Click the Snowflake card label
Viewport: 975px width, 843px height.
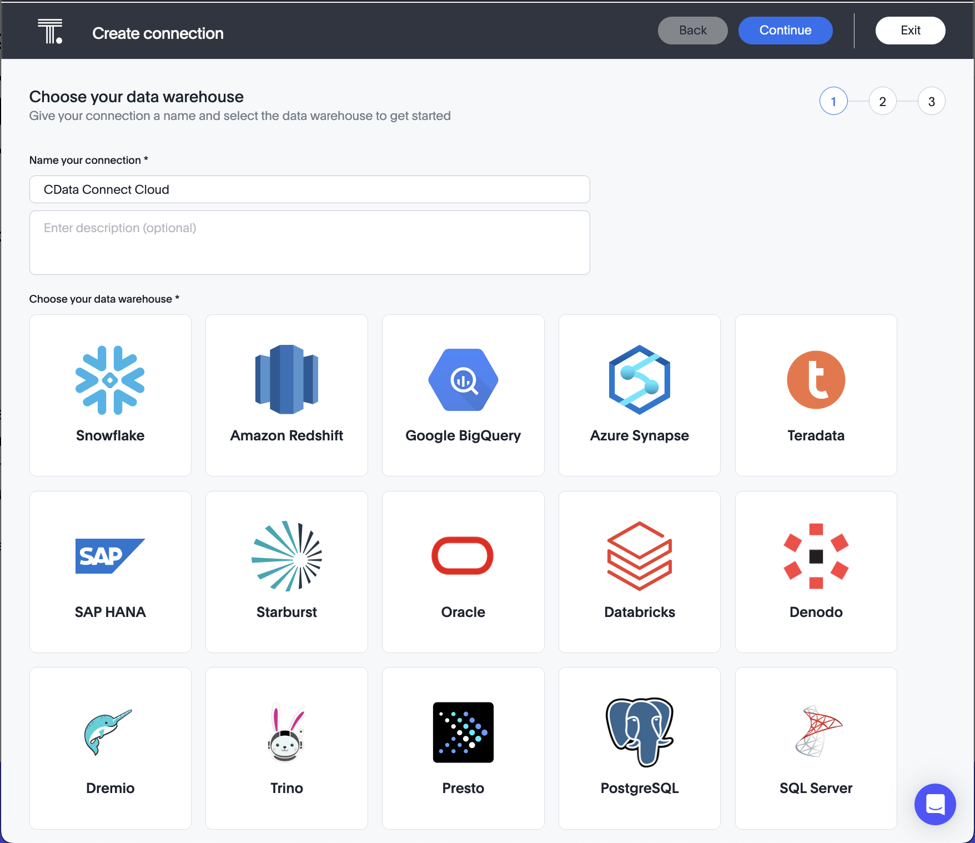click(110, 435)
